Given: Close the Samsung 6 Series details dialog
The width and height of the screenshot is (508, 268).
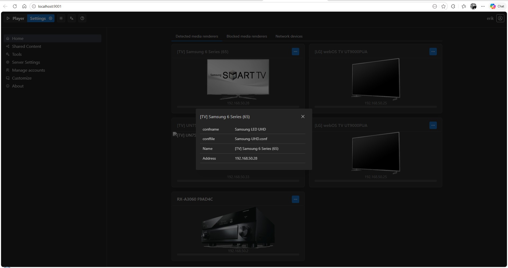Looking at the screenshot, I should [303, 117].
